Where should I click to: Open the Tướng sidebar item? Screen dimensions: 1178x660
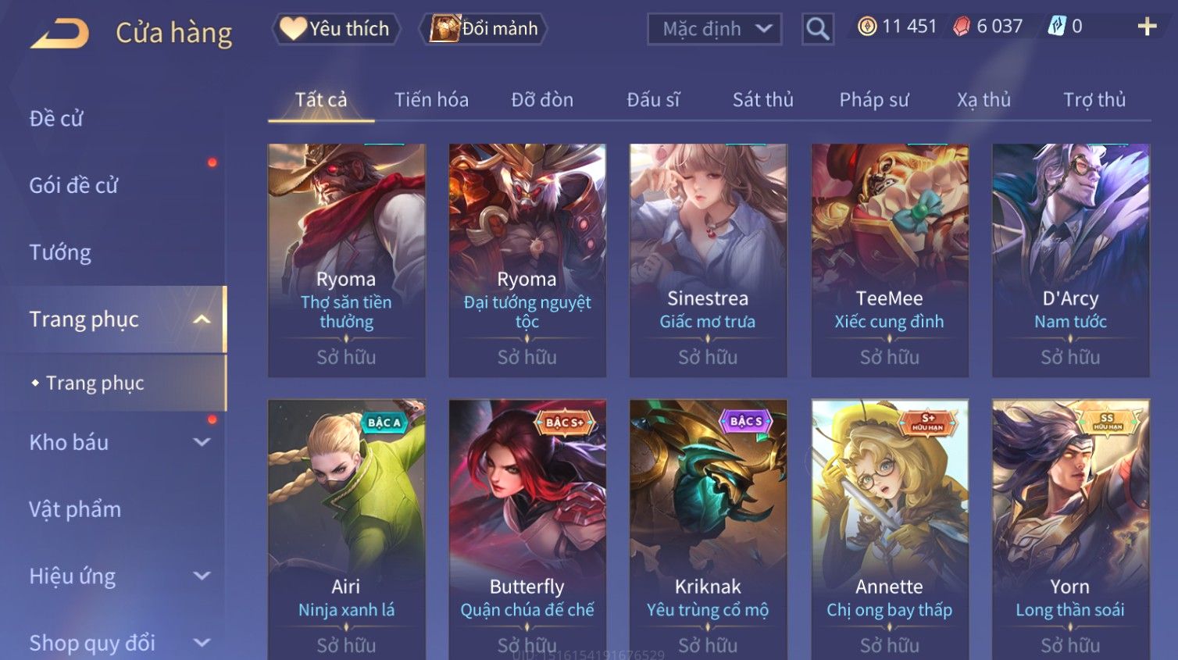pos(60,252)
